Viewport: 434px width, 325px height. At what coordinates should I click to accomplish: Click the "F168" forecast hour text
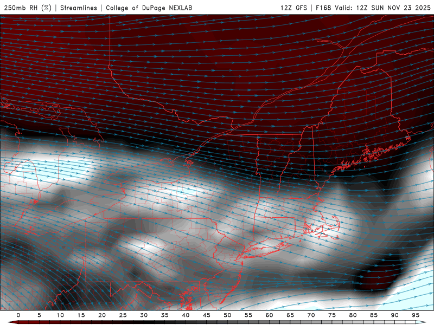tap(323, 8)
